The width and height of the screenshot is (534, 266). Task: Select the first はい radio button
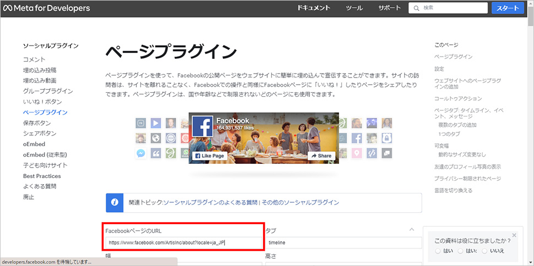[438, 251]
